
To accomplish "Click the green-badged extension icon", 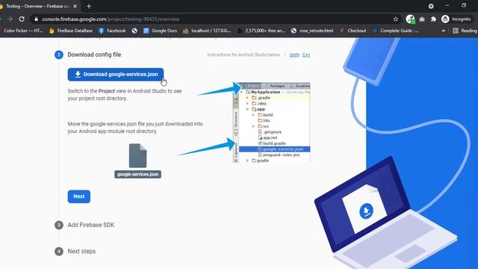I will [x=410, y=19].
